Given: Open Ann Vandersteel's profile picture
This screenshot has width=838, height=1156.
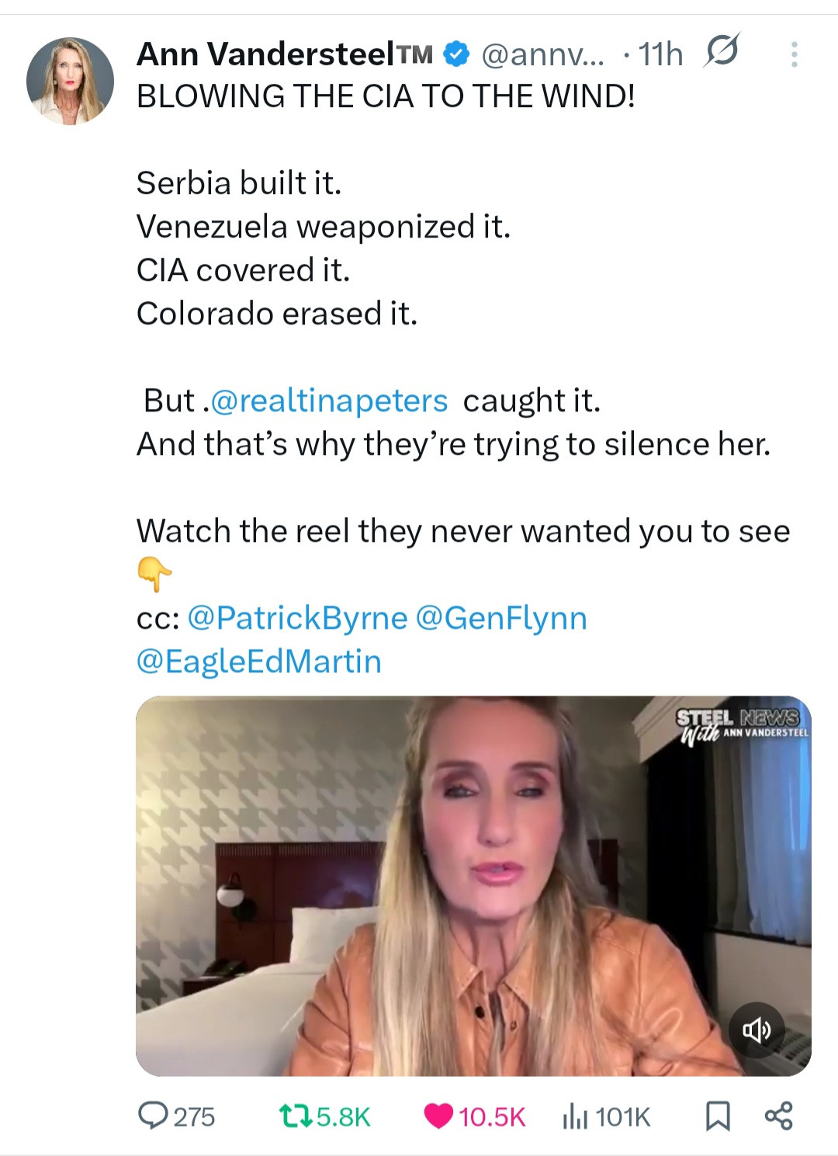Looking at the screenshot, I should point(70,81).
